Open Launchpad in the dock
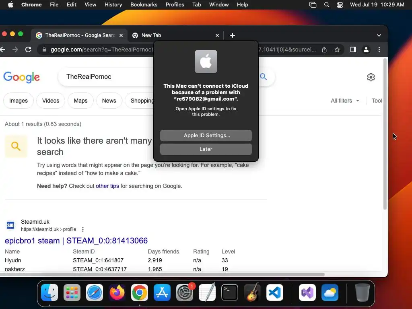Image resolution: width=412 pixels, height=309 pixels. 72,293
